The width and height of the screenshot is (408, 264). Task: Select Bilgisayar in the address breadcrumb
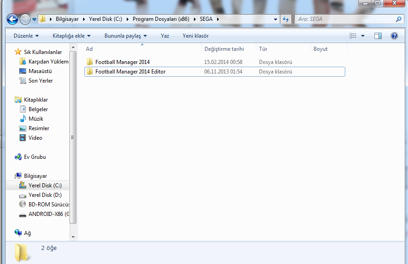(67, 19)
